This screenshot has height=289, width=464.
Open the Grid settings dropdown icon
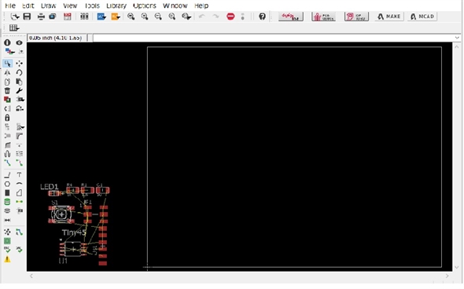tap(14, 27)
